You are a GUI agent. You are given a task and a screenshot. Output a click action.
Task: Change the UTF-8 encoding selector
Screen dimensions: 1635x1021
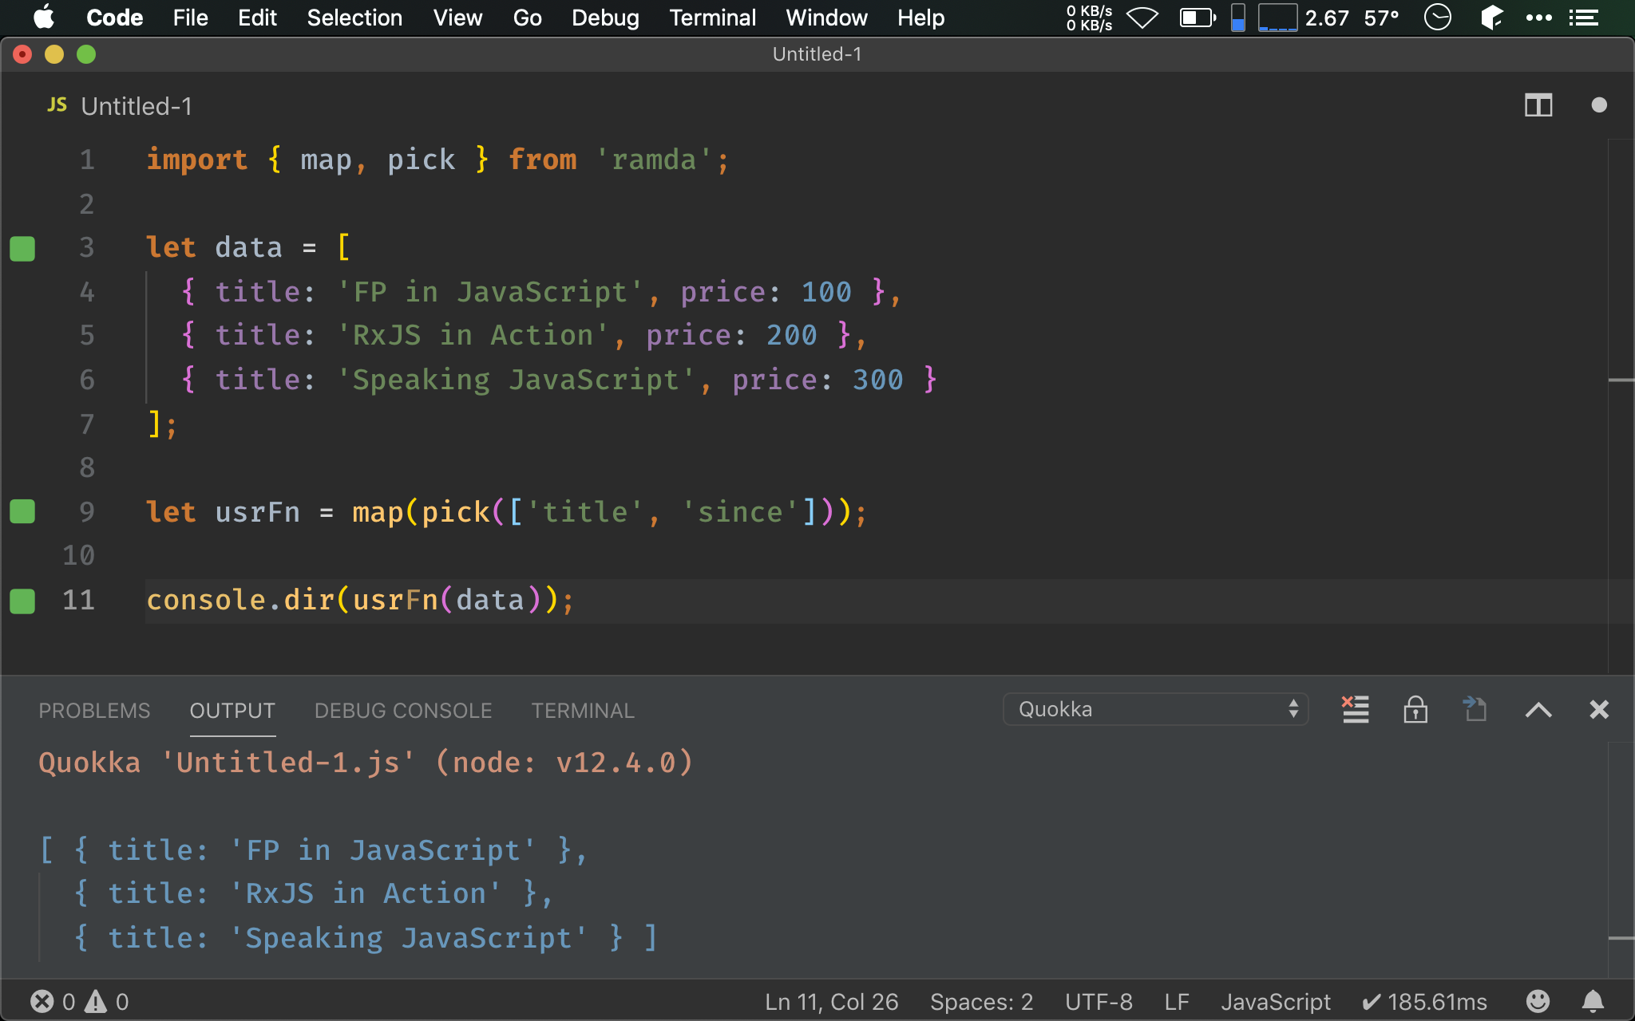click(x=1099, y=1002)
